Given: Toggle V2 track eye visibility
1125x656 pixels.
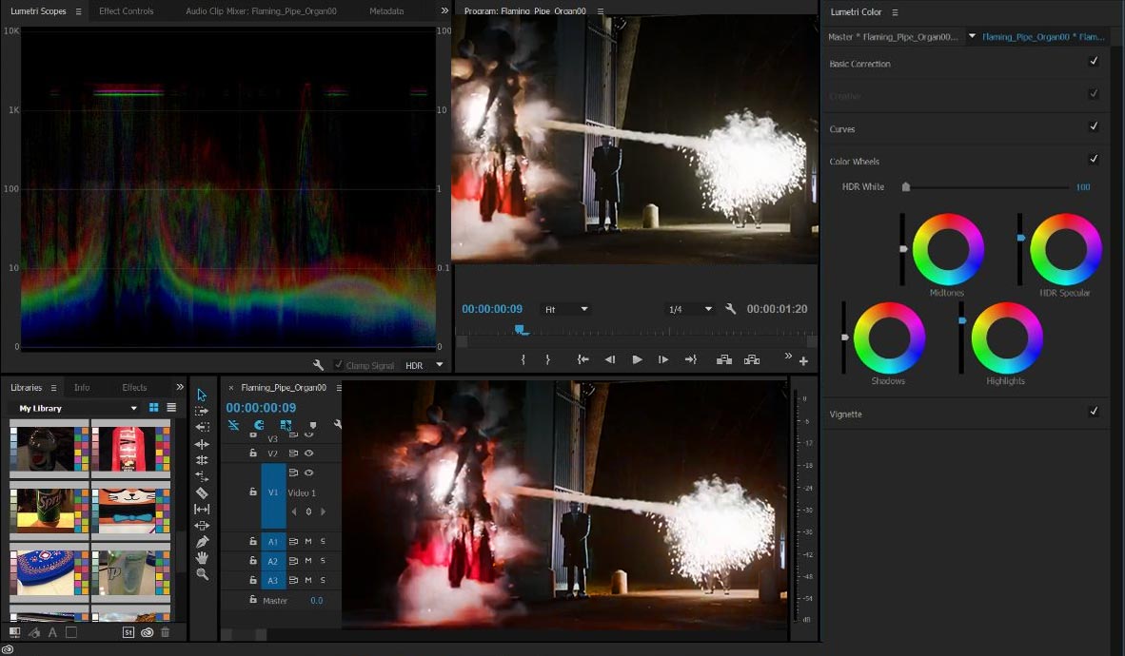Looking at the screenshot, I should (x=308, y=453).
